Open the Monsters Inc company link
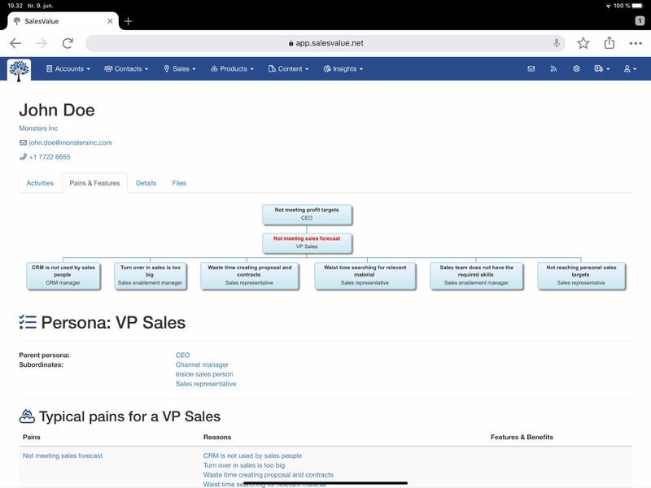The width and height of the screenshot is (651, 488). tap(38, 129)
